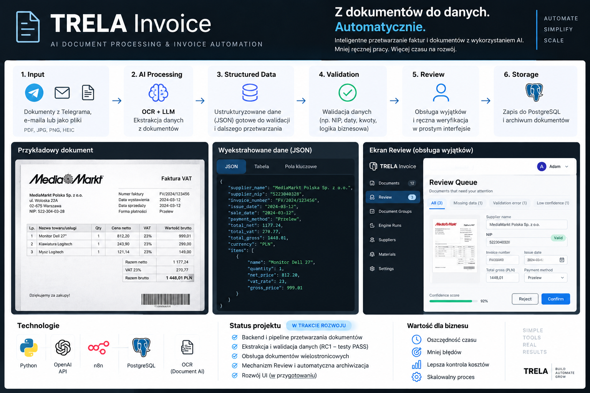Screen dimensions: 590x393
Task: Open Documents in the TRELA sidebar
Action: pyautogui.click(x=393, y=183)
